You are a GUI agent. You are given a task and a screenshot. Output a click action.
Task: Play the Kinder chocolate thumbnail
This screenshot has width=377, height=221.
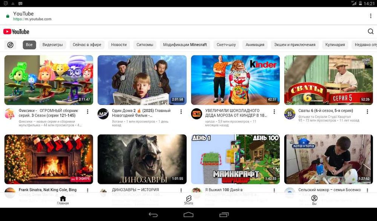click(235, 80)
